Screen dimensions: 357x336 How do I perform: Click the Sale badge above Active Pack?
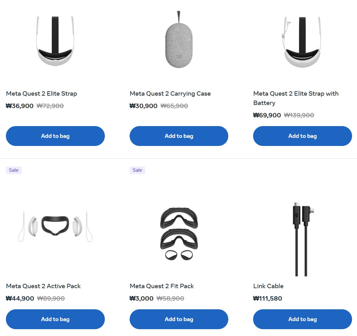click(14, 170)
